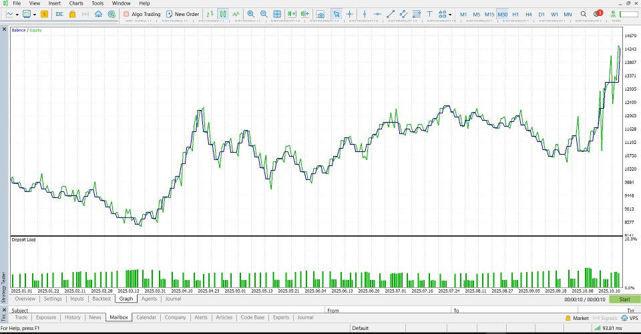Close the Strategy Tester panel
The width and height of the screenshot is (641, 334).
pyautogui.click(x=4, y=29)
